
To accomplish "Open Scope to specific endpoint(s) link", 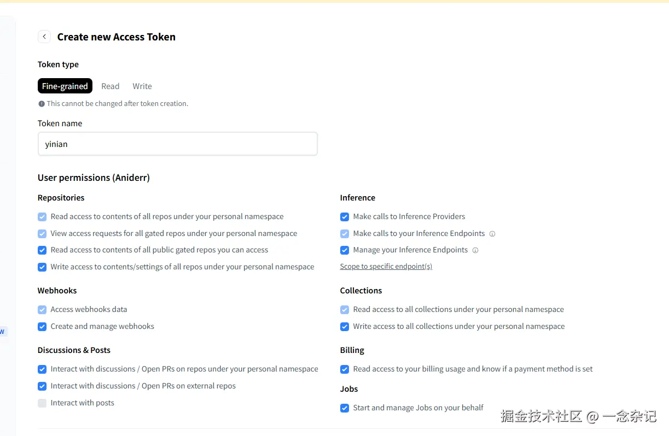I will 386,267.
